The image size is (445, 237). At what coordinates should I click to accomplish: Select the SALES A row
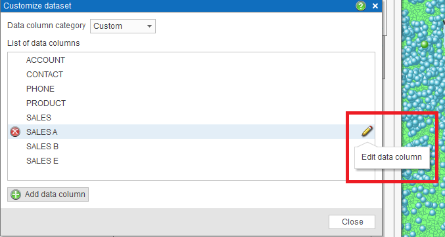(x=191, y=132)
